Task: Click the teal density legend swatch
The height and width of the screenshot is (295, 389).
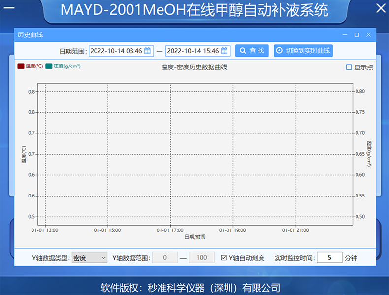Action: 49,66
